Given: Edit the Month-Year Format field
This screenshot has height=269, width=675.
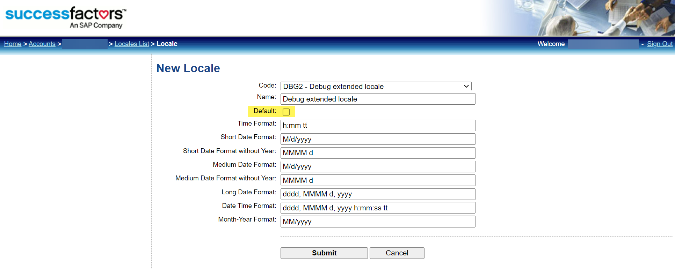Looking at the screenshot, I should (378, 222).
